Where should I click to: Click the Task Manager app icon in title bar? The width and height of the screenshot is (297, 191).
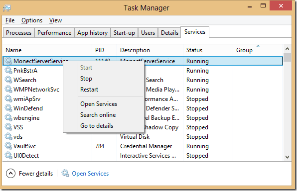pos(7,8)
